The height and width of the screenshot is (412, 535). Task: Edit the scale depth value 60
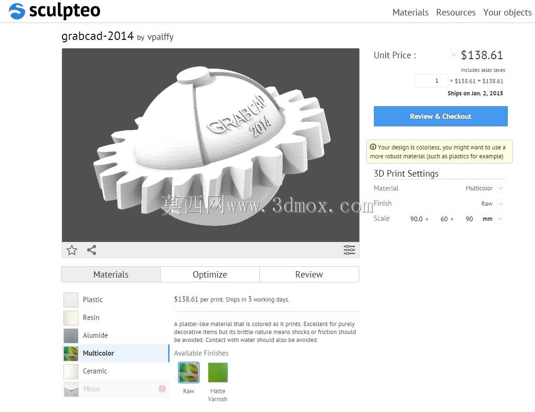[x=444, y=219]
